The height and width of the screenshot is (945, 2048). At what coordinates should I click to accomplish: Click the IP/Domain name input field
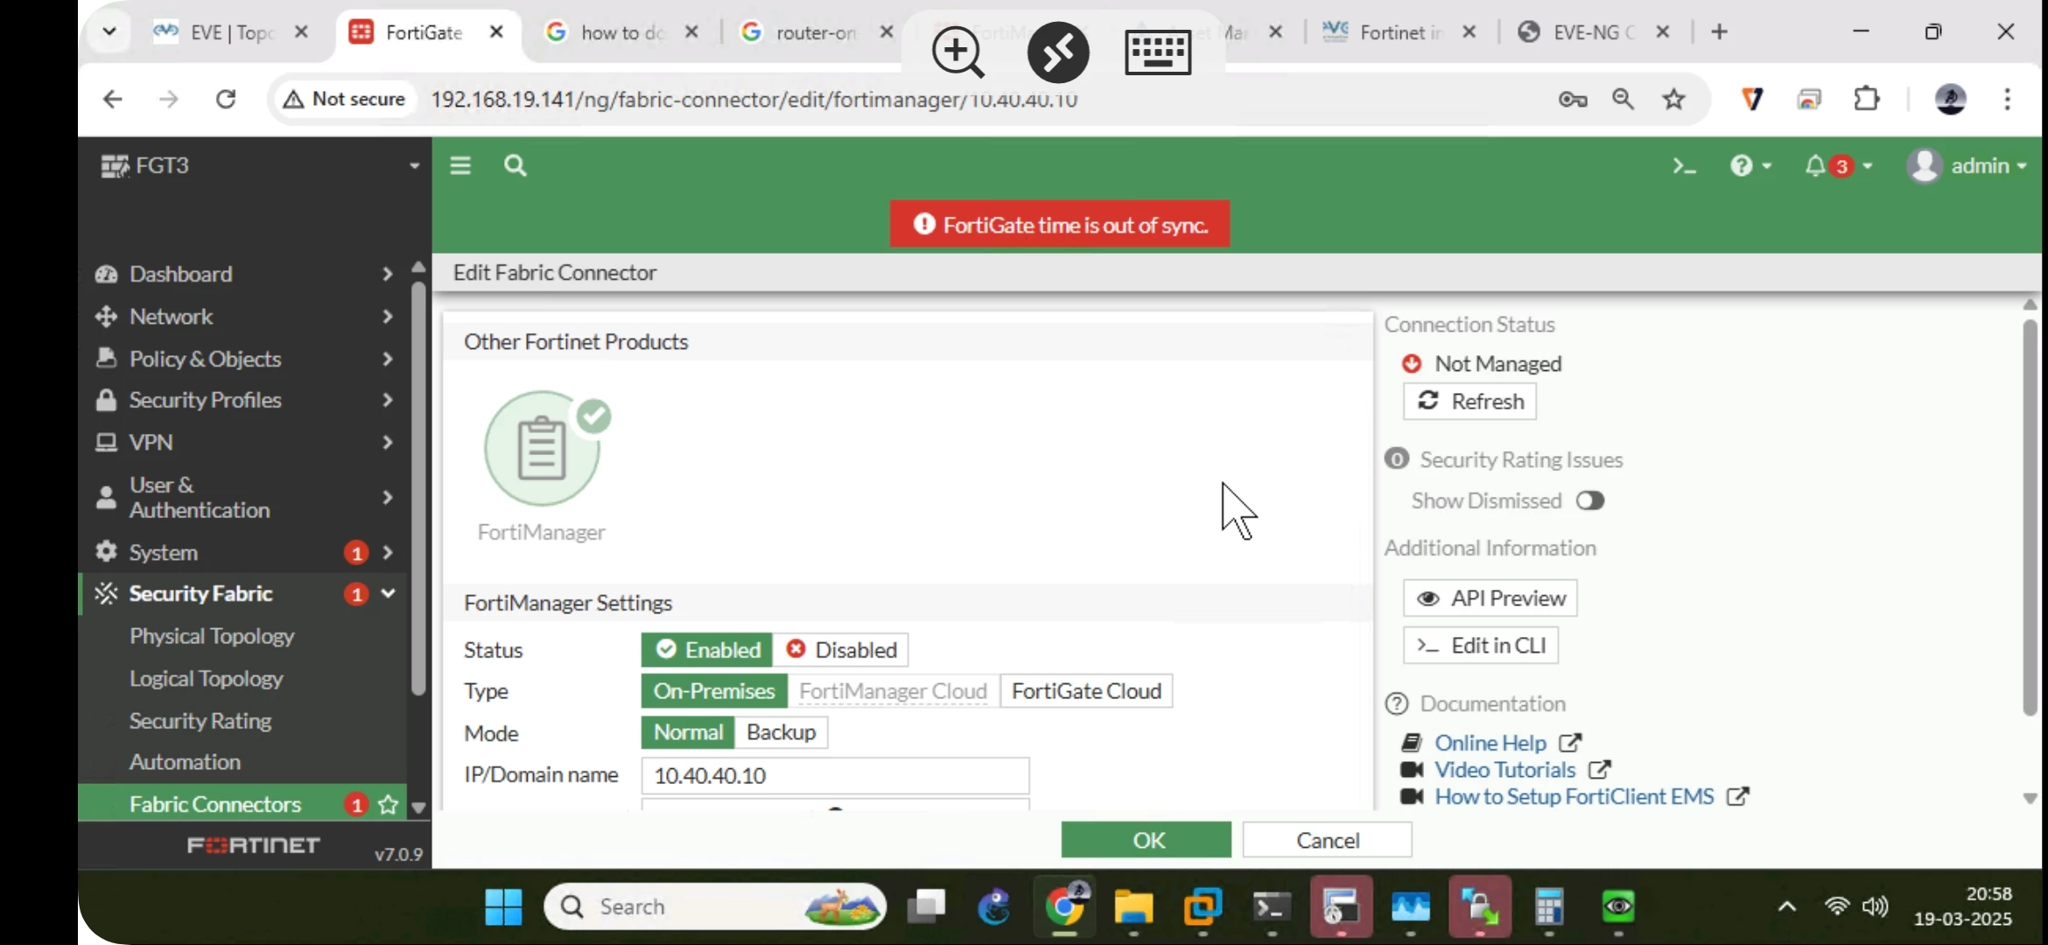(835, 776)
